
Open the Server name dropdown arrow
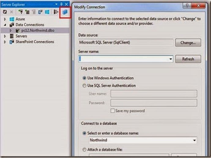(171, 59)
